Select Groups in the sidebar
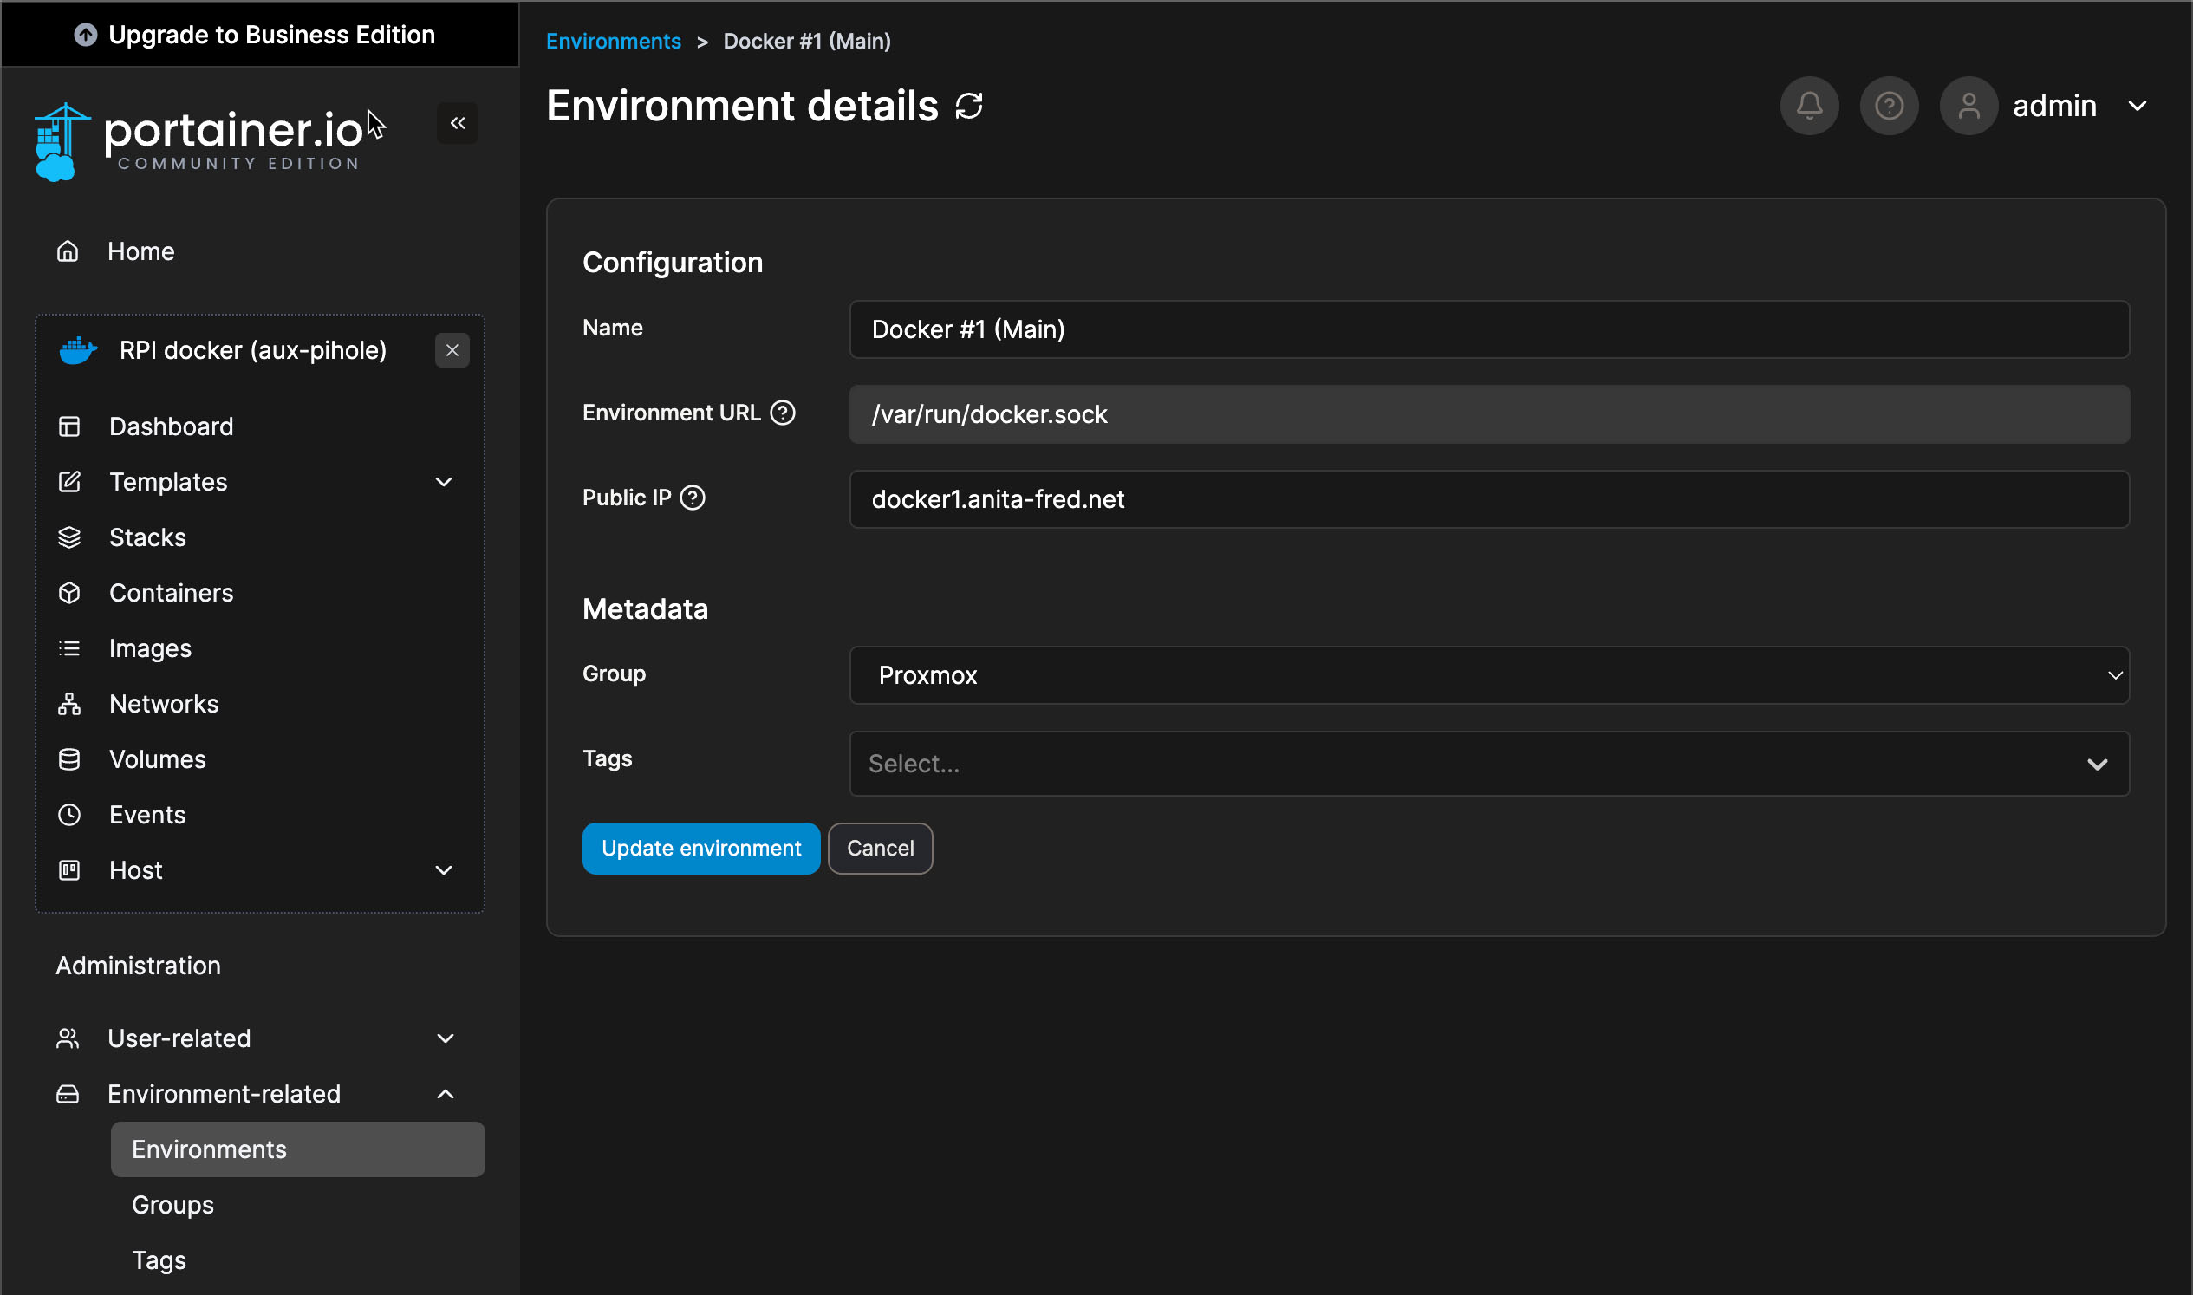The height and width of the screenshot is (1295, 2193). click(x=172, y=1205)
